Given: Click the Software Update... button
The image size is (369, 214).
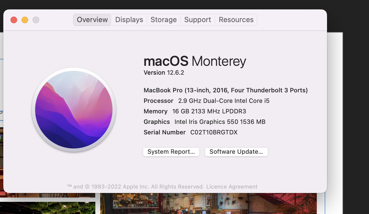Looking at the screenshot, I should pos(236,152).
